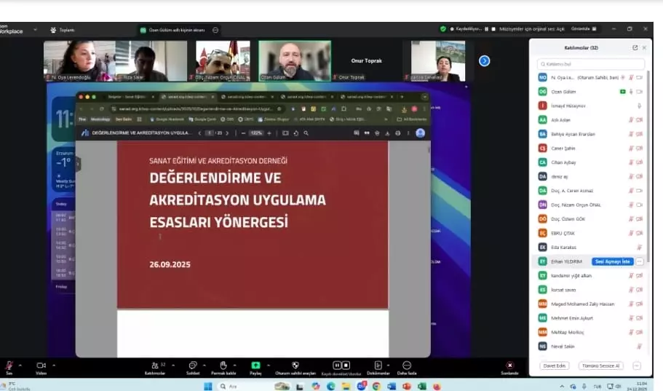663x391 pixels.
Task: Open Katılımcılar participants toolbar item
Action: (x=154, y=366)
